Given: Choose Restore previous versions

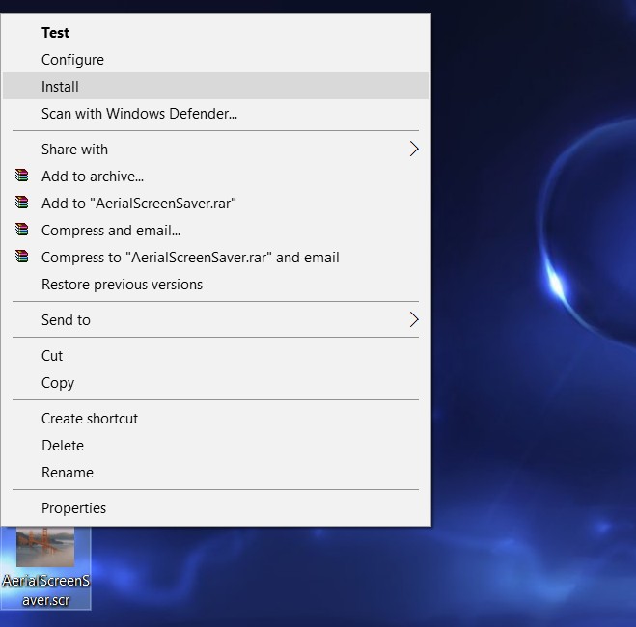Looking at the screenshot, I should (x=216, y=285).
